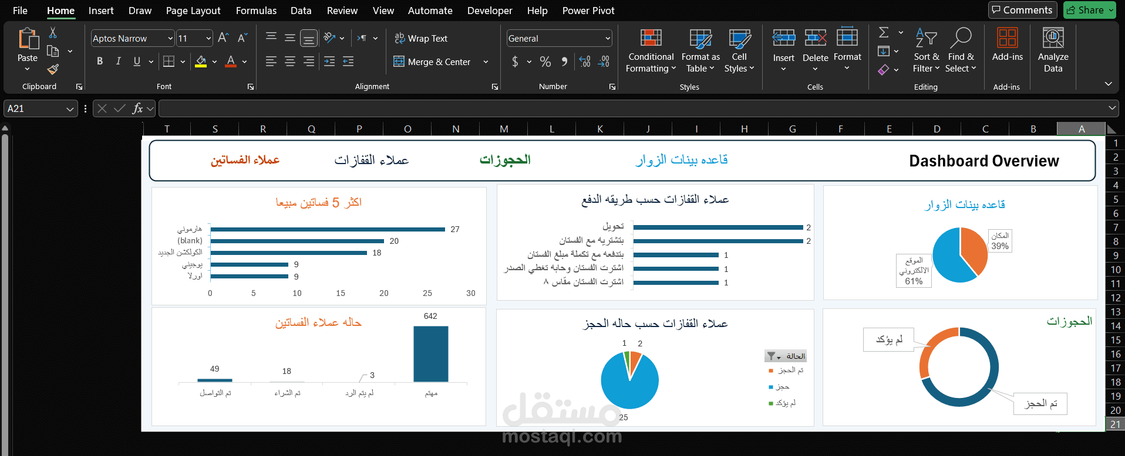Expand the formula bar

[x=1112, y=108]
